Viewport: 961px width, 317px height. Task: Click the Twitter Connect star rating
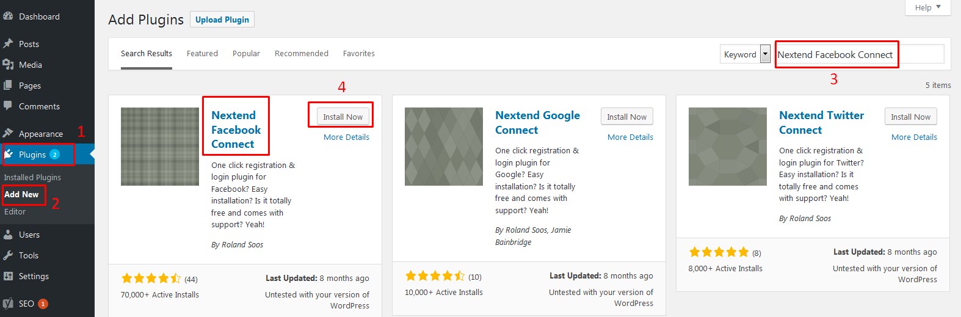tap(719, 252)
